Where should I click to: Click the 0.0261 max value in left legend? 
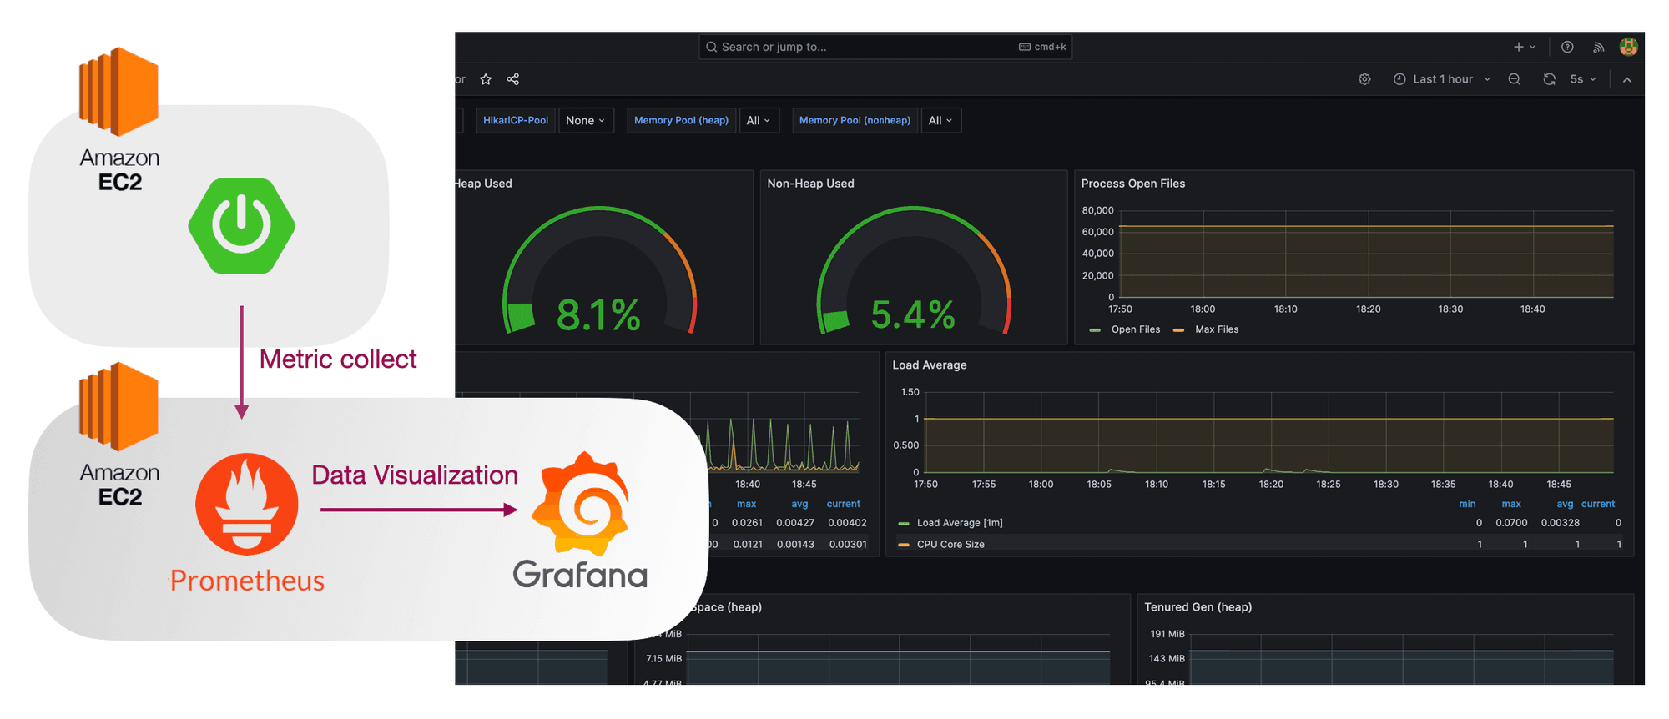pyautogui.click(x=747, y=523)
